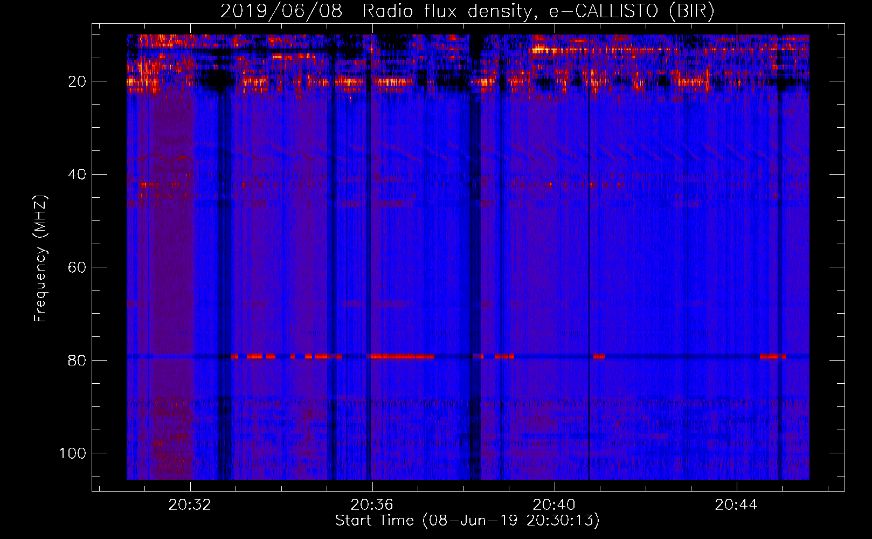Click the 60 MHz frequency tick label
Image resolution: width=872 pixels, height=539 pixels.
point(77,267)
